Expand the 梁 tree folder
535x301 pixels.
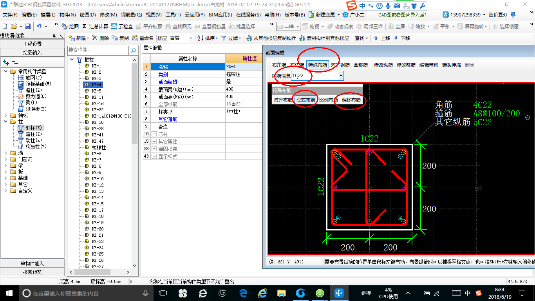coord(6,165)
